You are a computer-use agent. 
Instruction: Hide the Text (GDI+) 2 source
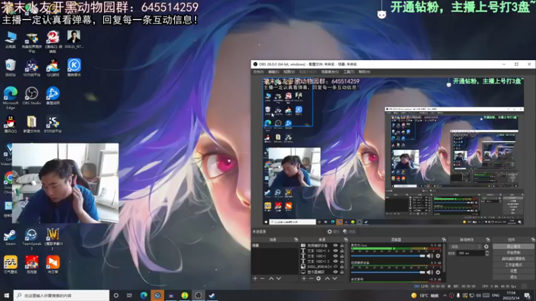click(x=336, y=262)
